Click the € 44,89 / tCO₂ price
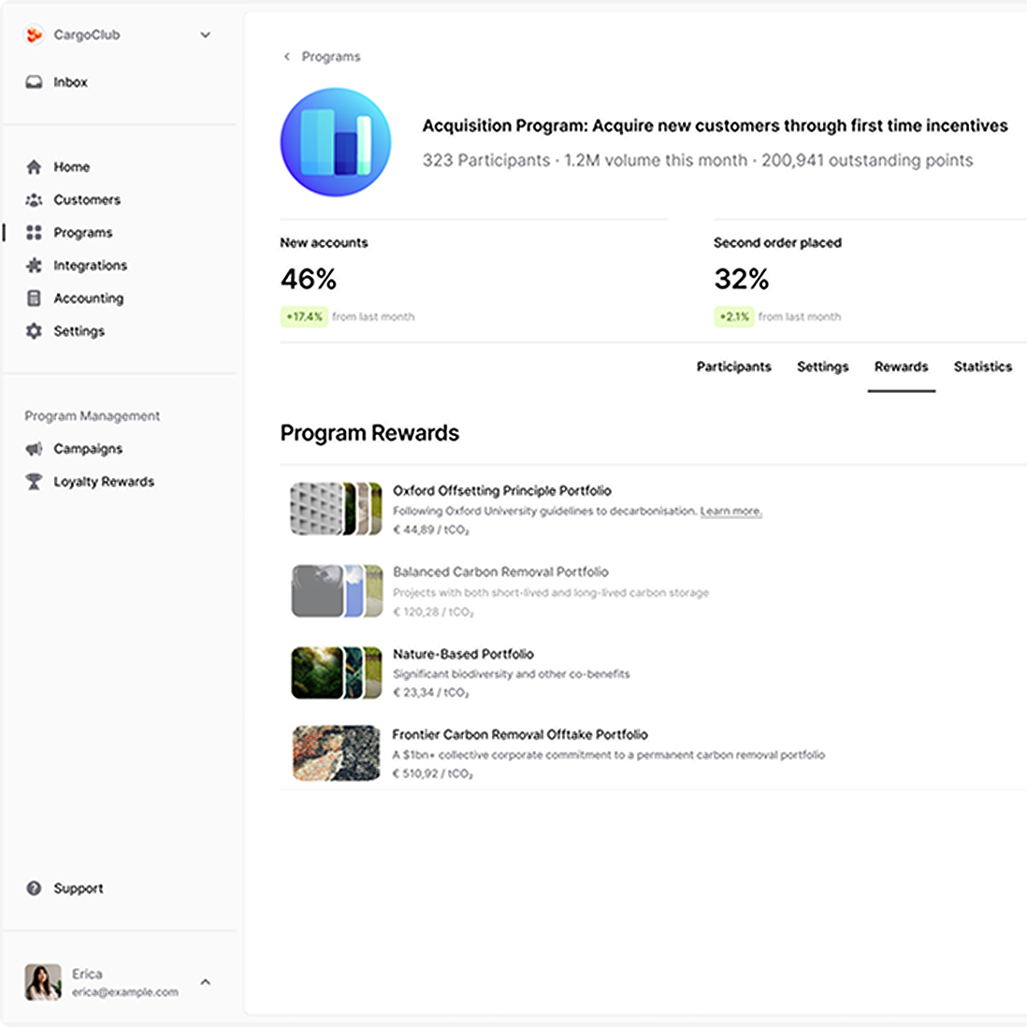This screenshot has height=1027, width=1027. [431, 530]
